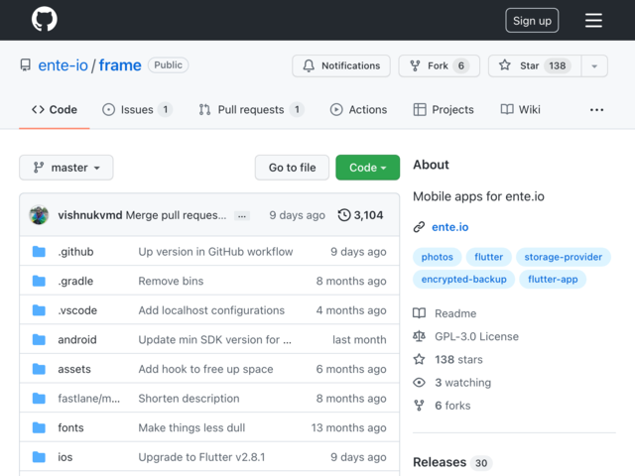
Task: Open the master branch selector dropdown
Action: (66, 168)
